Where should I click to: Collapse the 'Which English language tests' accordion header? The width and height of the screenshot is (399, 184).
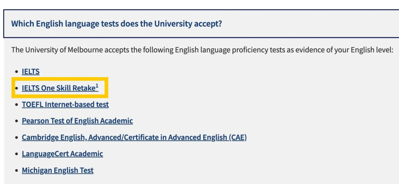[116, 24]
